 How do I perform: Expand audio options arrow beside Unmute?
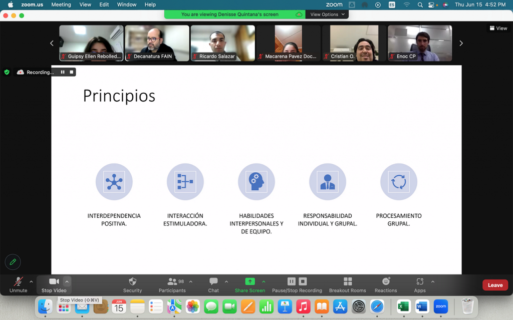click(x=31, y=281)
